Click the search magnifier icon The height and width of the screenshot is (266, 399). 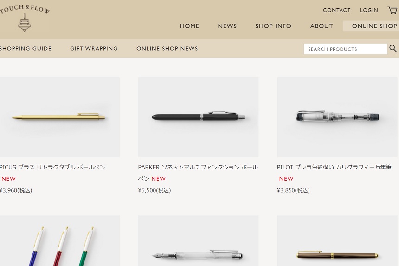point(393,49)
